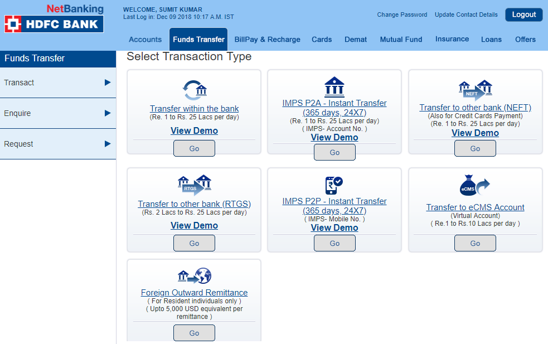548x344 pixels.
Task: Click '(Rs. 2 Lacs to Rs. 25 Lacs per day)' text
Action: 195,212
